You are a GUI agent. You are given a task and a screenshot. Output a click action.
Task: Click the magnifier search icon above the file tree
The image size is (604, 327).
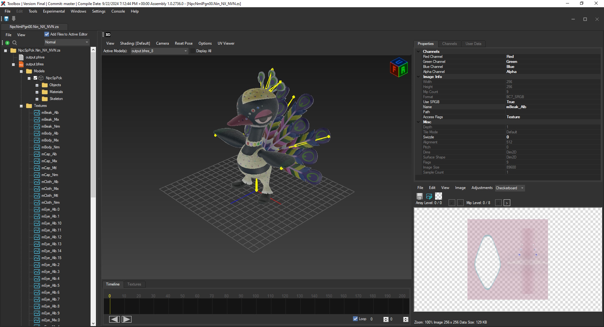click(14, 43)
